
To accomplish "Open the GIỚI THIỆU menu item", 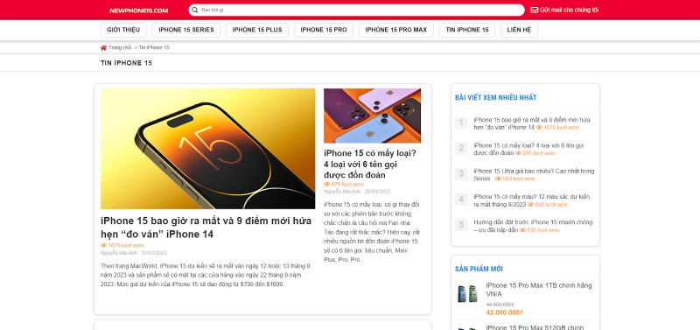I will coord(123,30).
